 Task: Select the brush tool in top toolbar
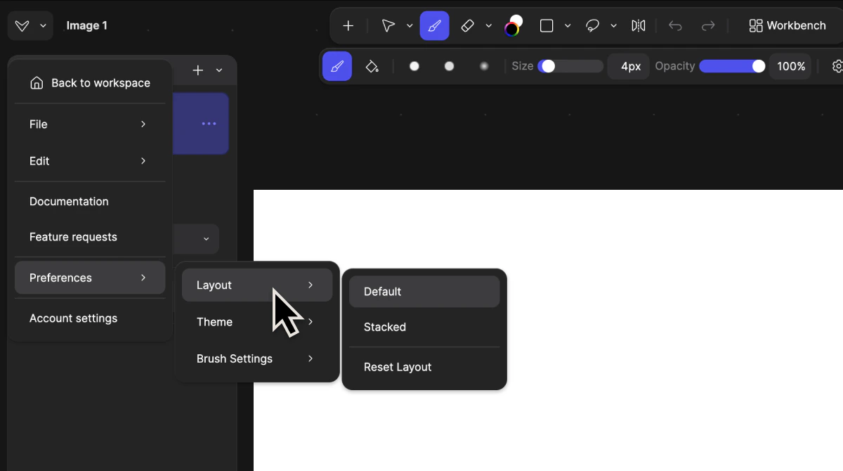434,26
